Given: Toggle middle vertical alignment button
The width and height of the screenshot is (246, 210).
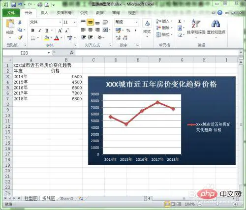Looking at the screenshot, I should 90,22.
